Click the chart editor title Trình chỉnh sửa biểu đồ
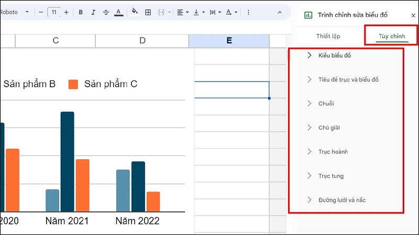The width and height of the screenshot is (419, 235). (352, 15)
